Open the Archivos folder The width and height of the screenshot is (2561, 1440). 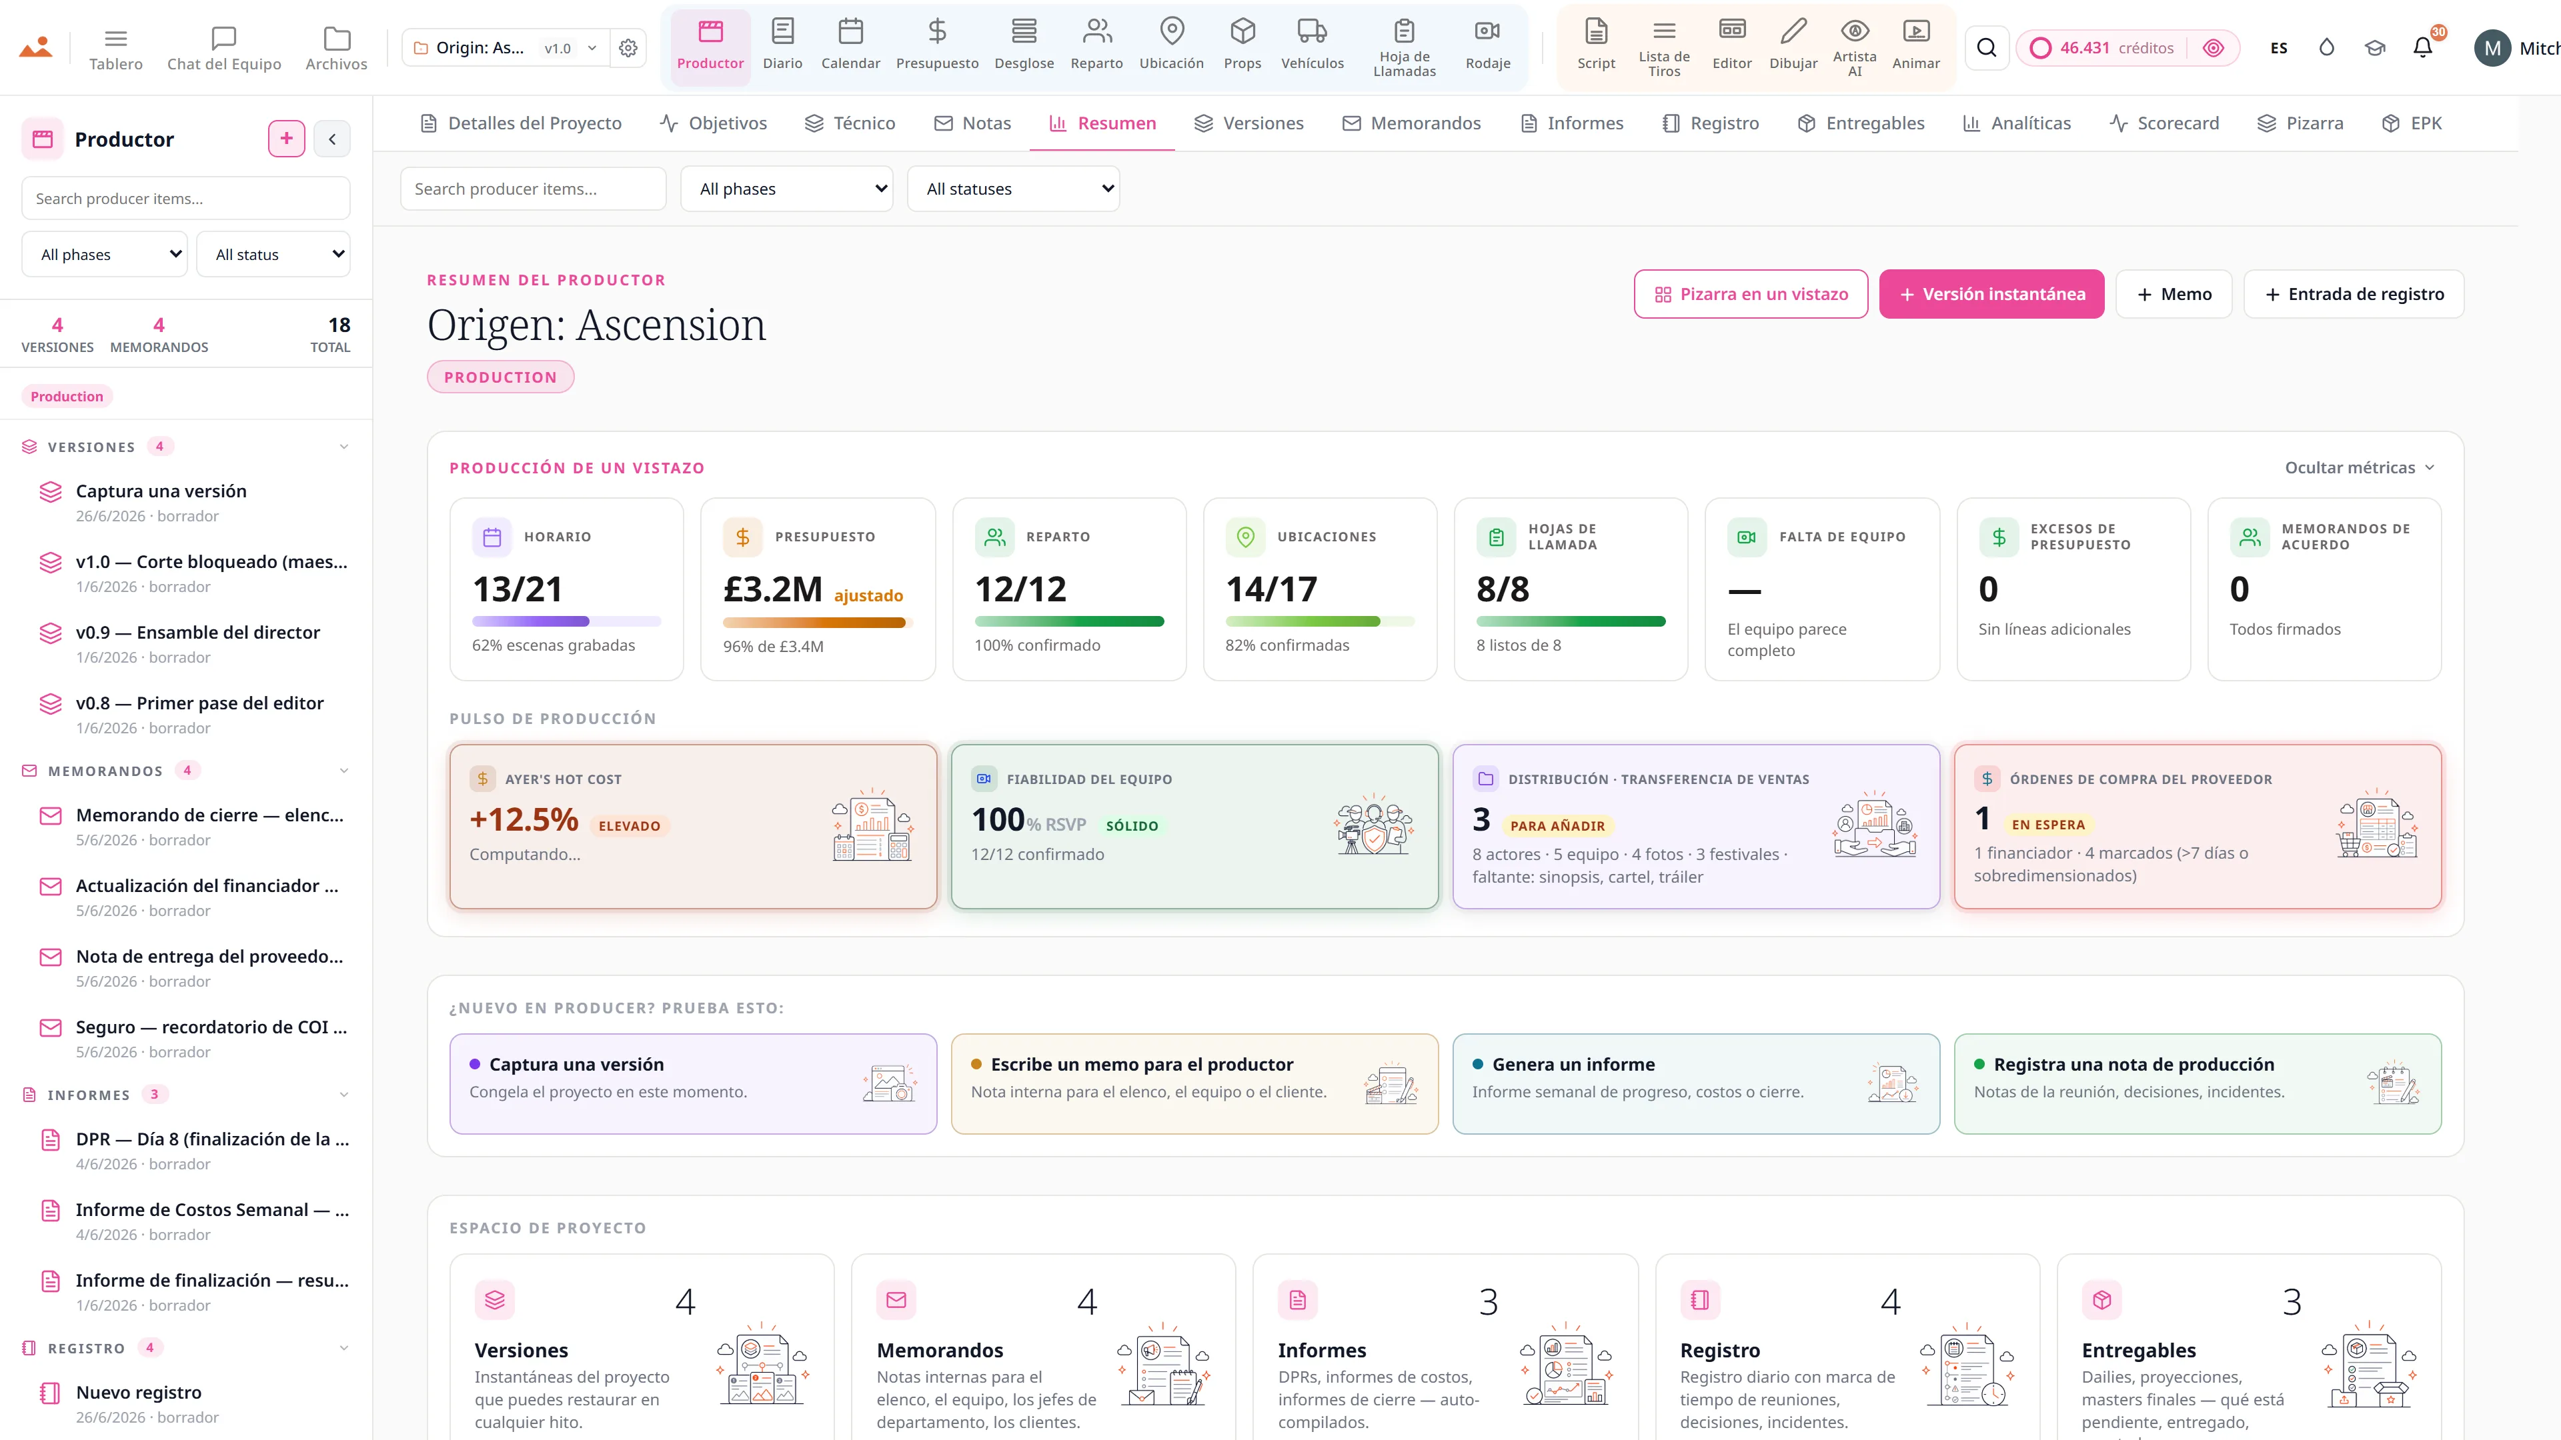click(336, 48)
